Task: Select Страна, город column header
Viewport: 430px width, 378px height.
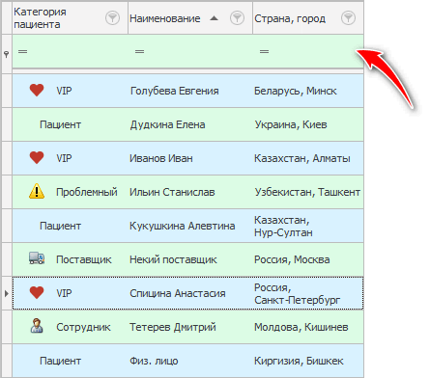Action: 308,18
